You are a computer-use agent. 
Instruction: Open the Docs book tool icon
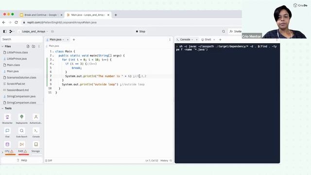[x=36, y=144]
